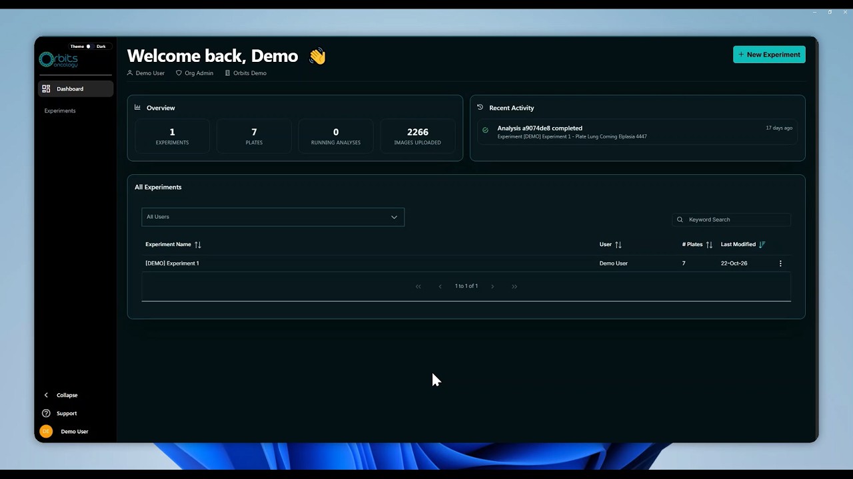Click the Demo User person icon in header

point(130,73)
